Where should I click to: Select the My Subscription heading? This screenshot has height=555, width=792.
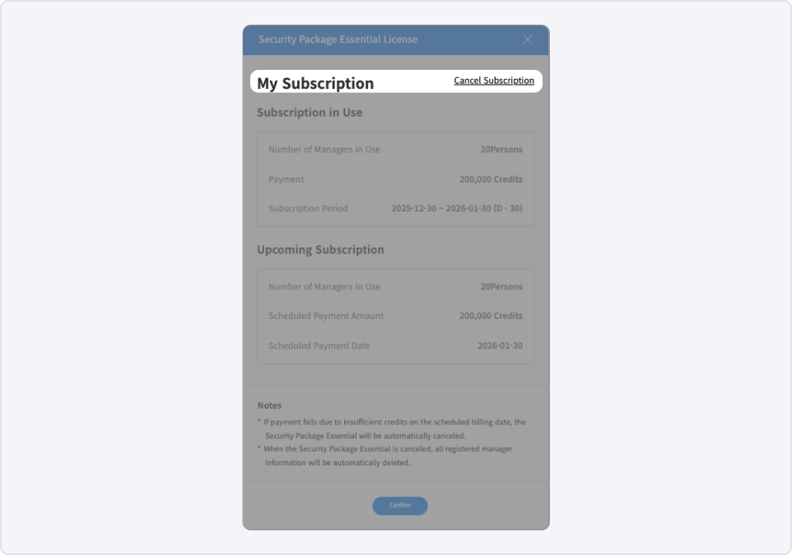click(x=315, y=83)
